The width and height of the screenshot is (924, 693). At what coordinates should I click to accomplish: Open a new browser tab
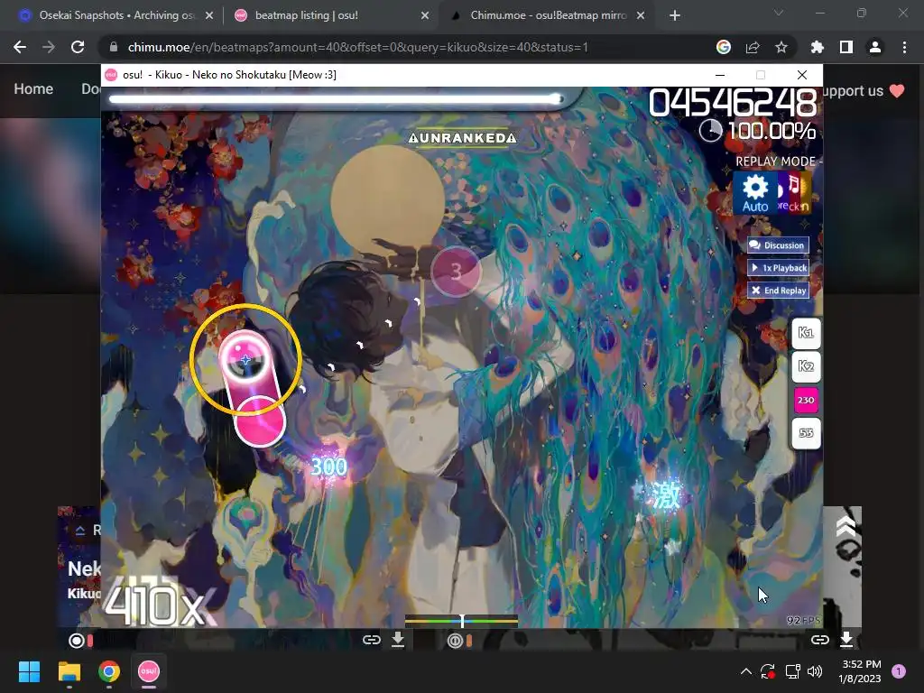(675, 16)
